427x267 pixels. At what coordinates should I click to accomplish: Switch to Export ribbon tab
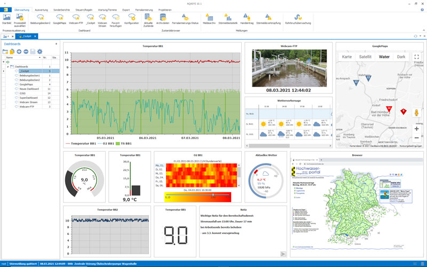click(126, 10)
